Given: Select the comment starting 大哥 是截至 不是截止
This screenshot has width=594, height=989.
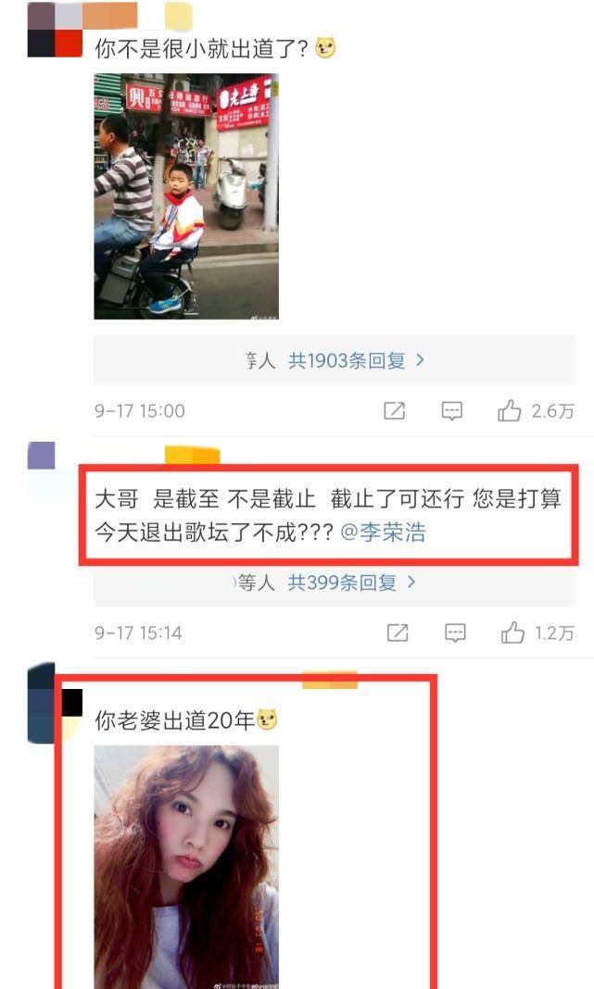Looking at the screenshot, I should pos(328,515).
